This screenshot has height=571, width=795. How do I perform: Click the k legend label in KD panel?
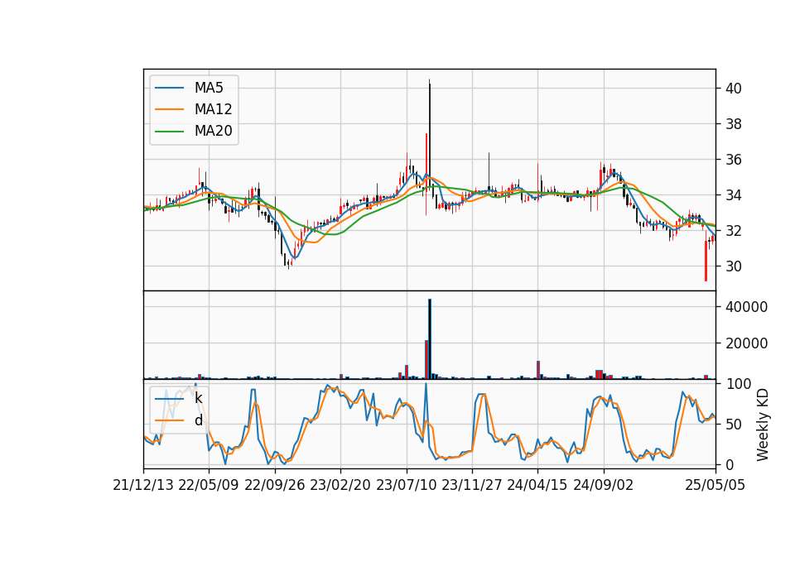pyautogui.click(x=198, y=398)
